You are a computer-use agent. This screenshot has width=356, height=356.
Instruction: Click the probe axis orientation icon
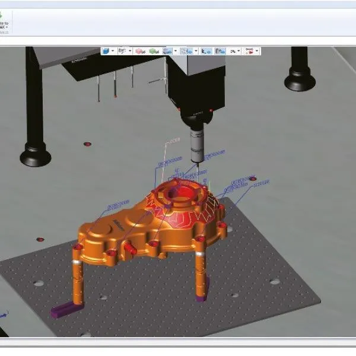click(x=123, y=52)
